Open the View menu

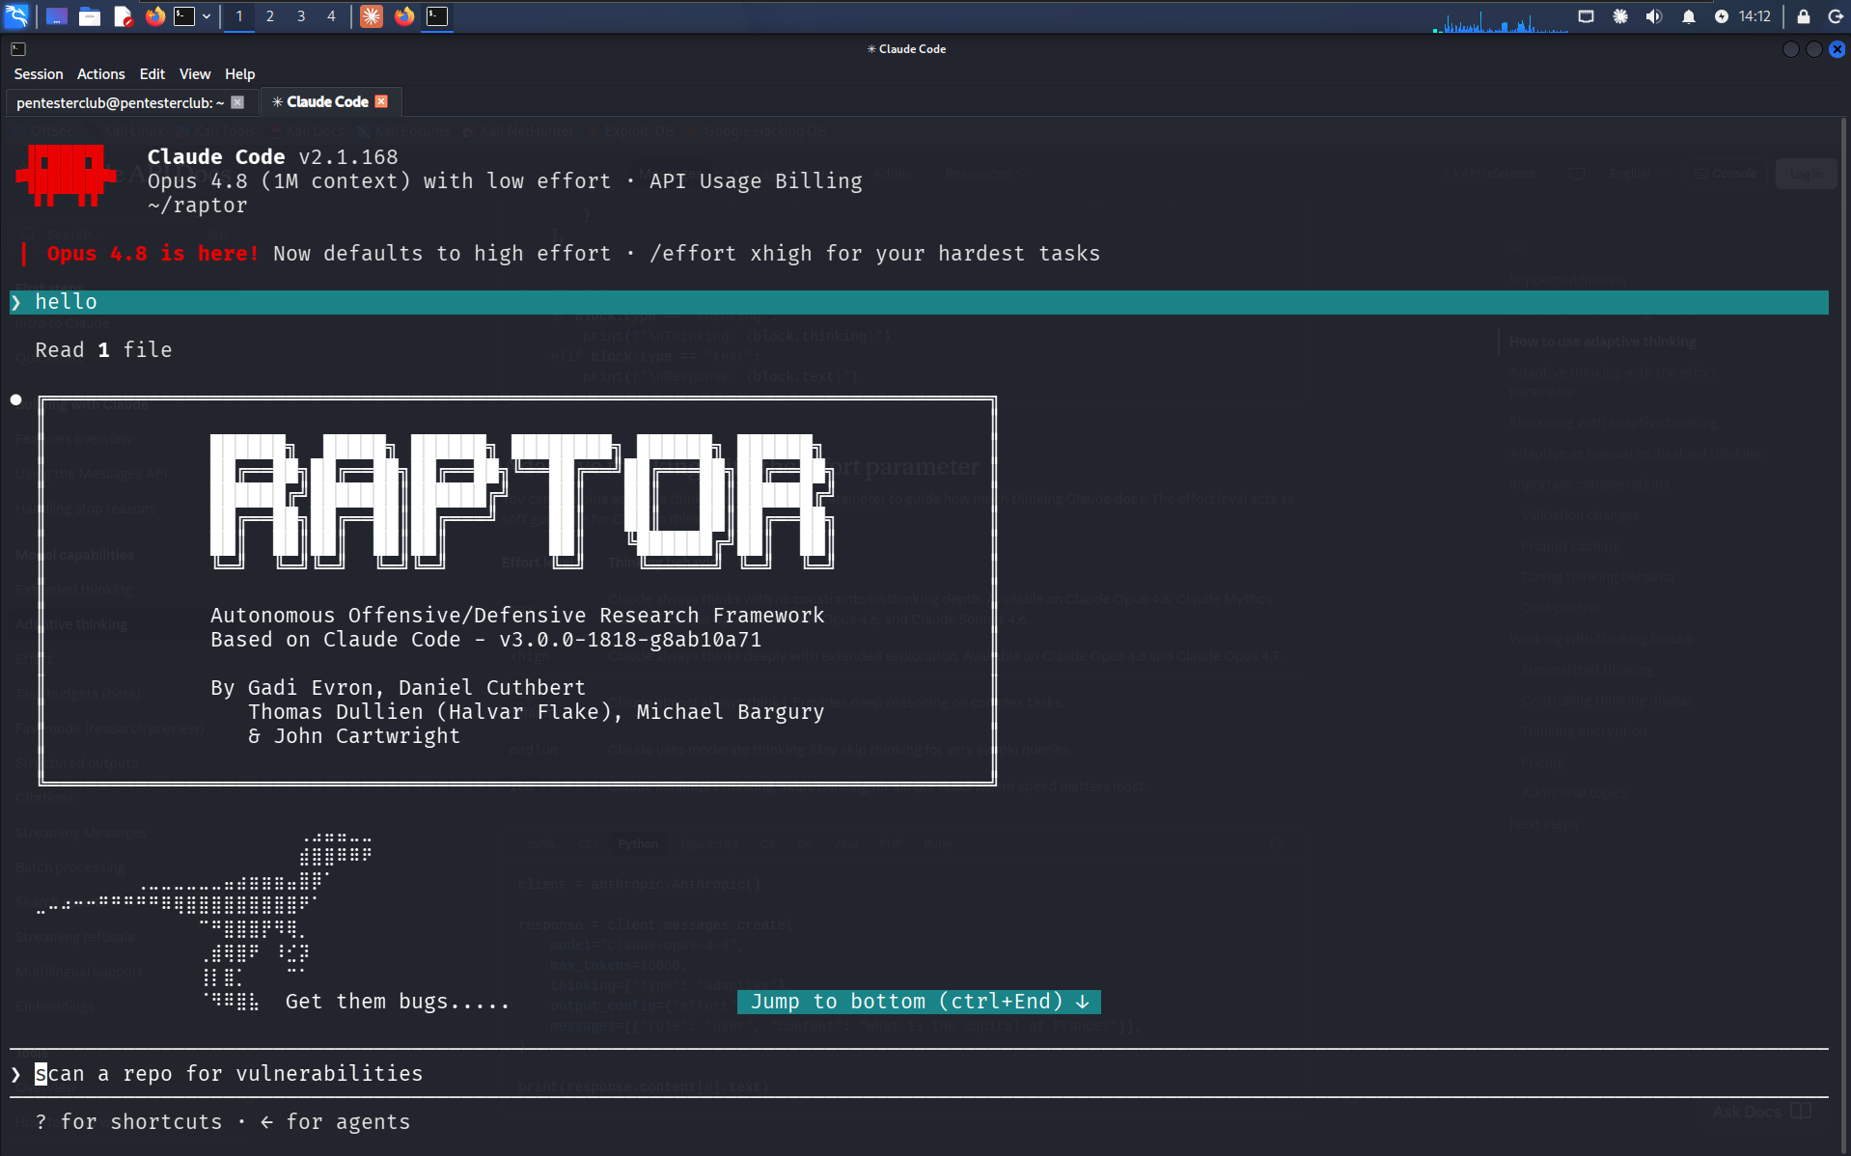click(195, 74)
